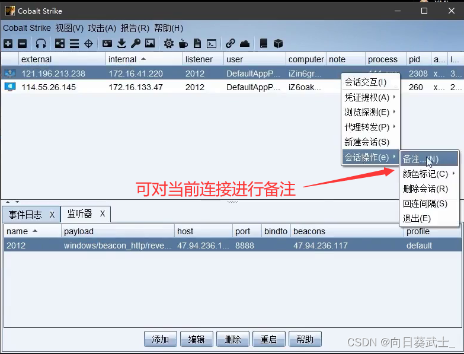Open keystrokes view key icon

136,43
